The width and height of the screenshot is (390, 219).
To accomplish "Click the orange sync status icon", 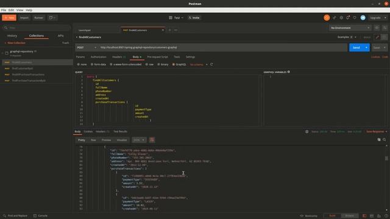I will [327, 18].
